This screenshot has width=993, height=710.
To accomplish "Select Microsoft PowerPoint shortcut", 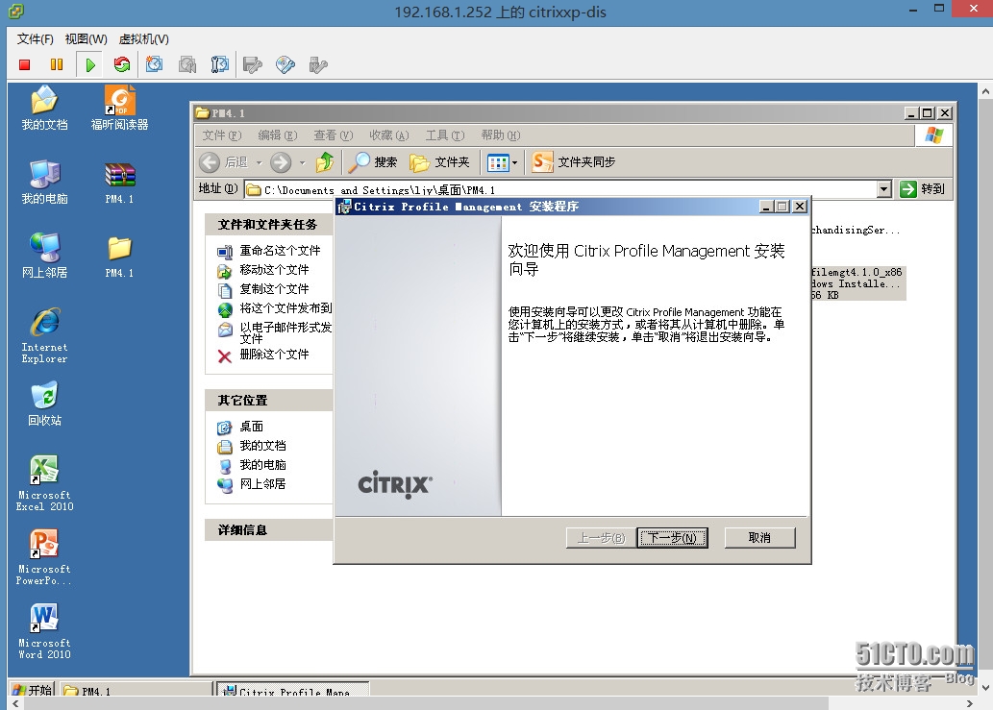I will (44, 557).
